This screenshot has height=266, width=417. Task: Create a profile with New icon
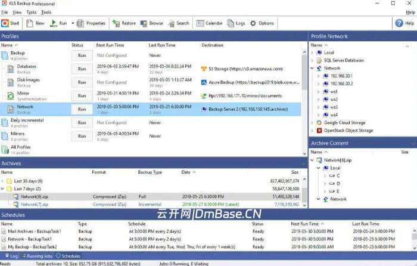coord(30,23)
